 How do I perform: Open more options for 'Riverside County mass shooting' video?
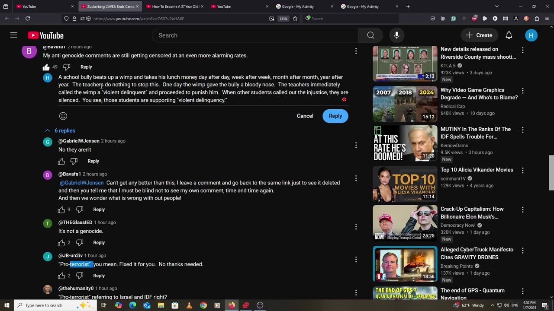(x=523, y=50)
